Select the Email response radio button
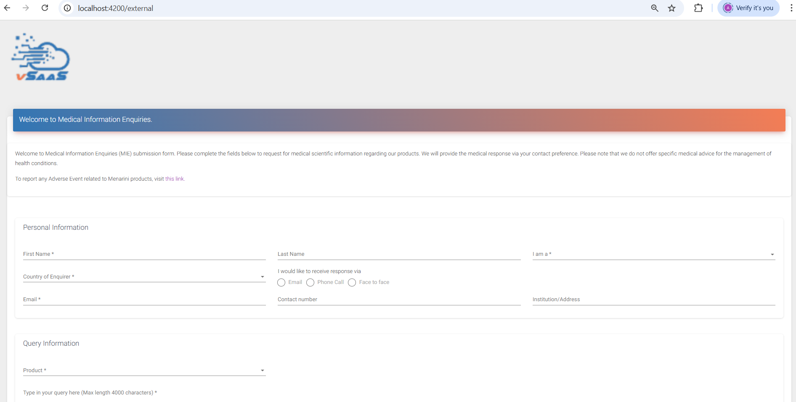Screen dimensions: 796x402 [x=281, y=283]
